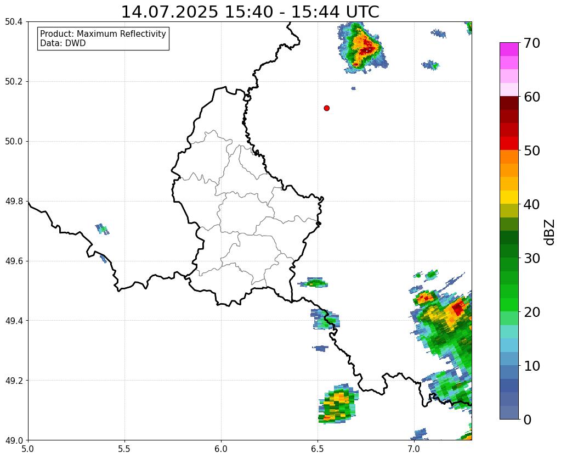This screenshot has width=561, height=458.
Task: Click the 49.4 latitude axis label
Action: coord(14,320)
